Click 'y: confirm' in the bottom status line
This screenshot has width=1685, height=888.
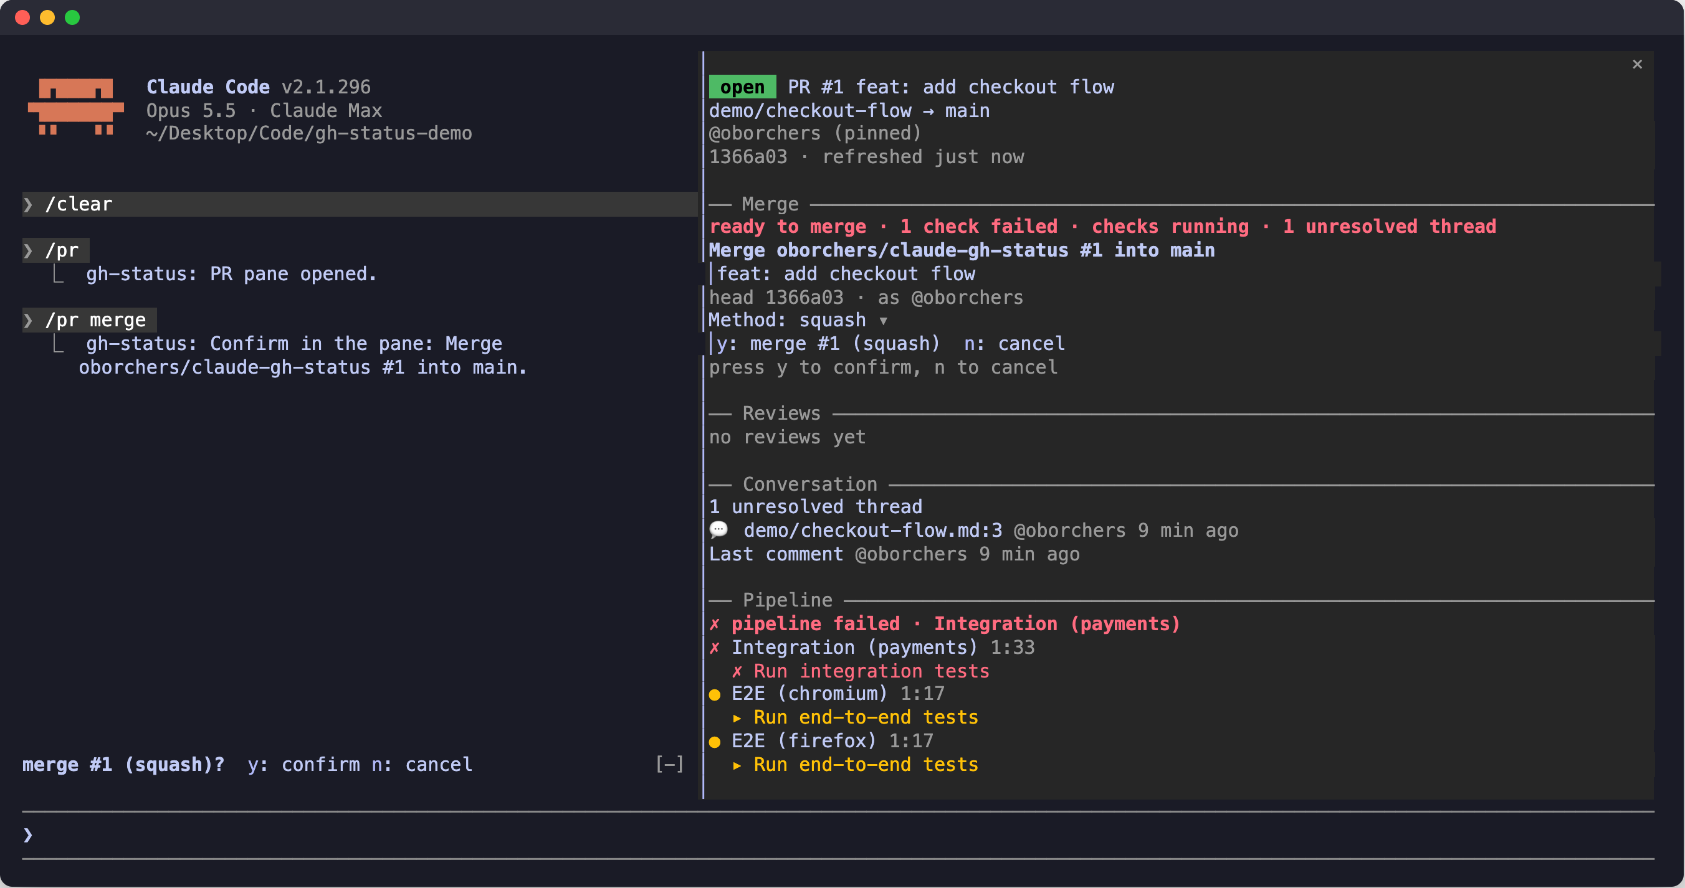303,765
